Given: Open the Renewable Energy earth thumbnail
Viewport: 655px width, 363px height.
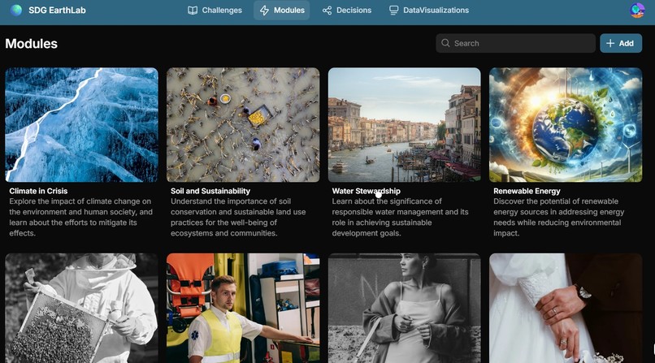Looking at the screenshot, I should [566, 125].
